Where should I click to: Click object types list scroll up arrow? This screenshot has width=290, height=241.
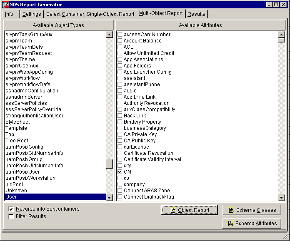(x=110, y=35)
